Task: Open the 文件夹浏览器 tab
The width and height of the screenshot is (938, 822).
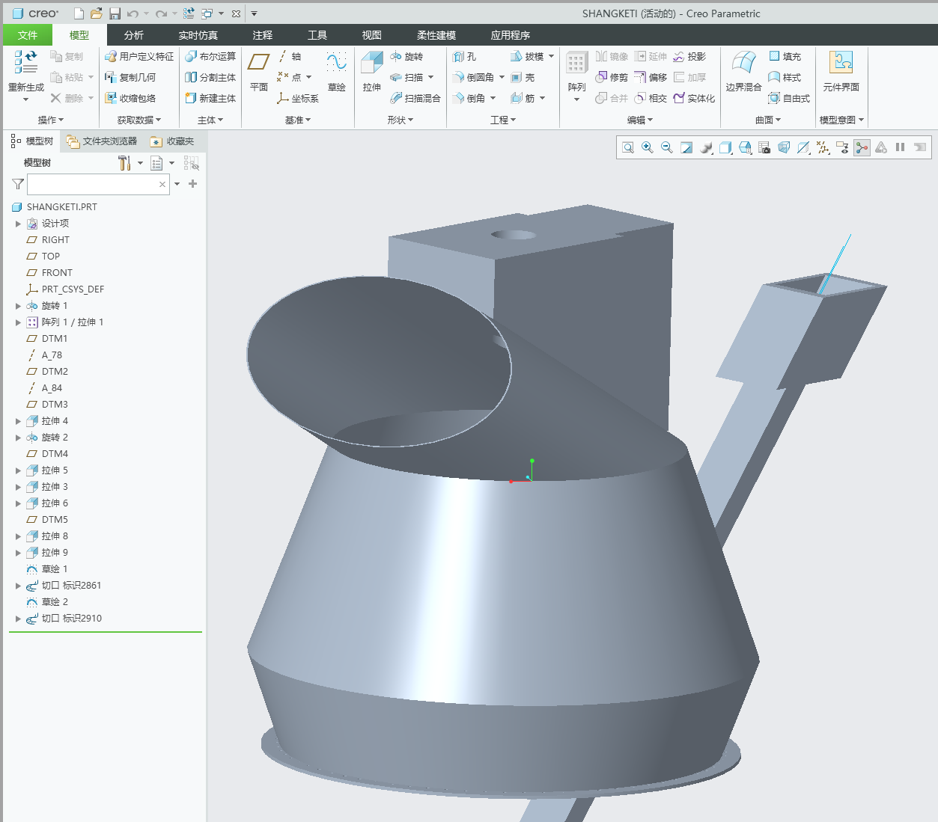Action: [102, 141]
